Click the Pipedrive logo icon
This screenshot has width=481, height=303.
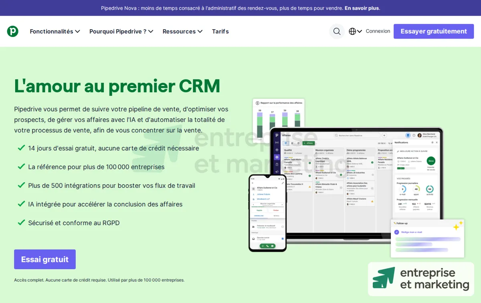click(x=13, y=31)
